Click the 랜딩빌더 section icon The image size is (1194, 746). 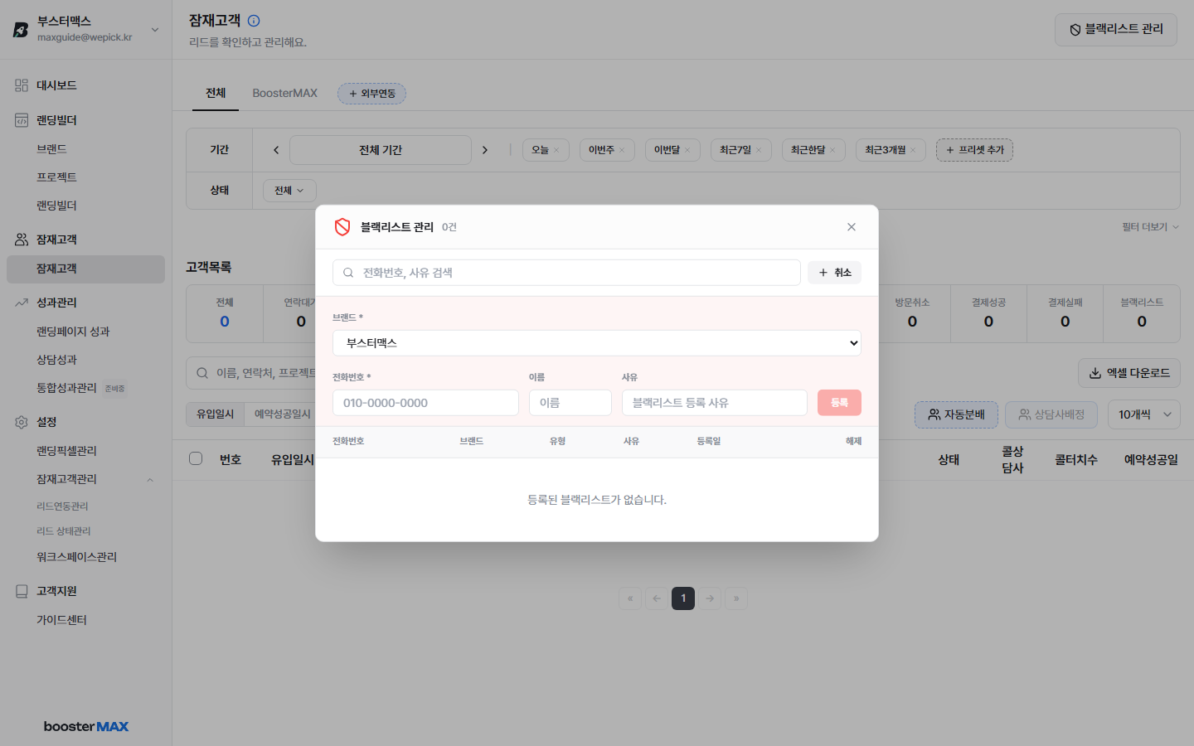(22, 120)
